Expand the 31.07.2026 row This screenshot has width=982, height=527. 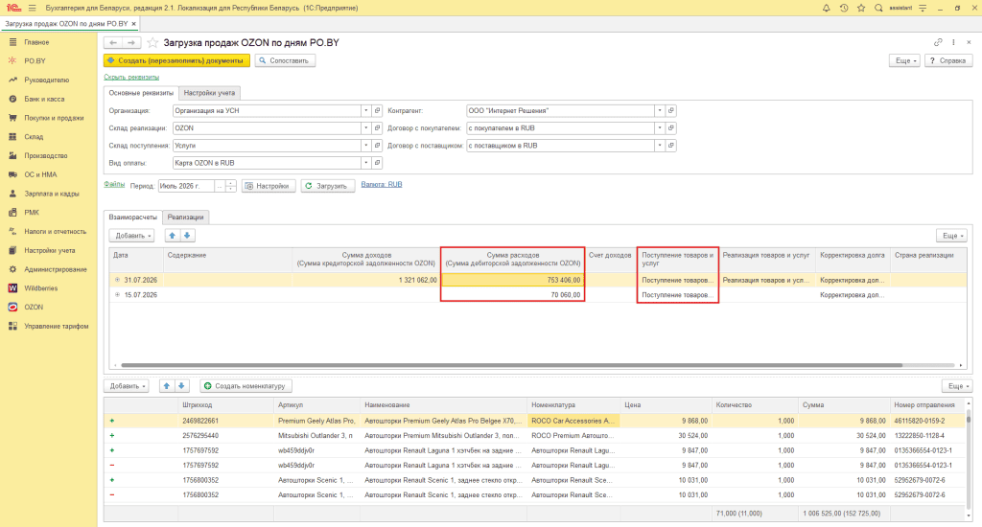(x=117, y=281)
